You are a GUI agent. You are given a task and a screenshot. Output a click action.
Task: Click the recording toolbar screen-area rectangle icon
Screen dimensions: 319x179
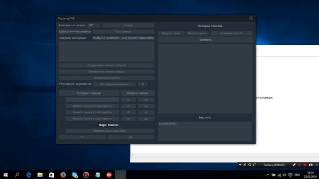[x=255, y=165]
